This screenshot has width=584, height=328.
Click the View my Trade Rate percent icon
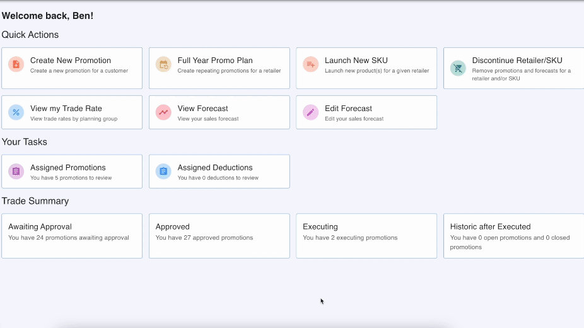[x=16, y=112]
